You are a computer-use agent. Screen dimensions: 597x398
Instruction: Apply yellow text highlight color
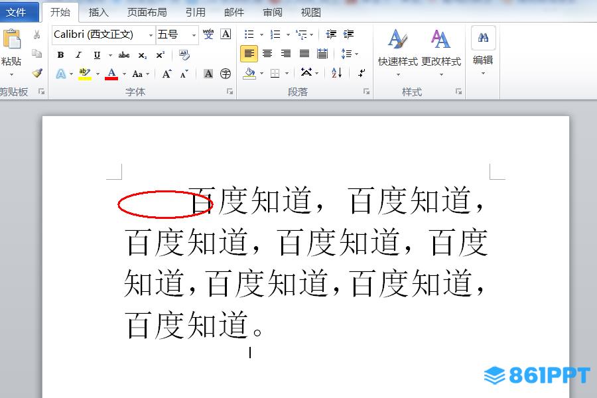[x=85, y=74]
